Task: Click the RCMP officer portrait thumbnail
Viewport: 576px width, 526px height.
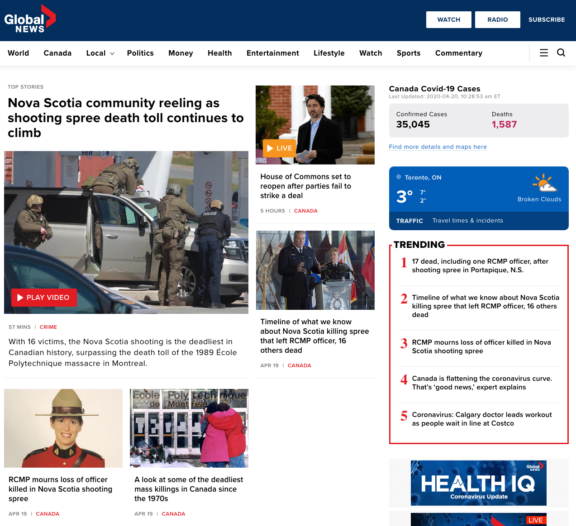Action: pos(63,428)
